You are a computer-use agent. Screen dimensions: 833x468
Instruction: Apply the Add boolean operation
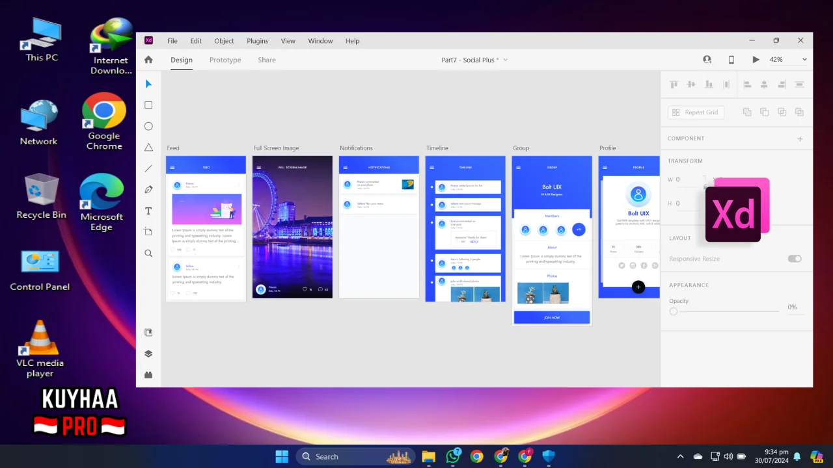(x=747, y=112)
